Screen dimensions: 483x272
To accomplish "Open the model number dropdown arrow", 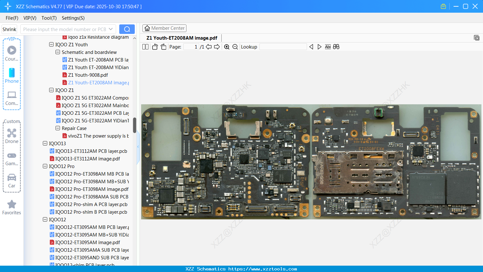I will click(x=111, y=29).
